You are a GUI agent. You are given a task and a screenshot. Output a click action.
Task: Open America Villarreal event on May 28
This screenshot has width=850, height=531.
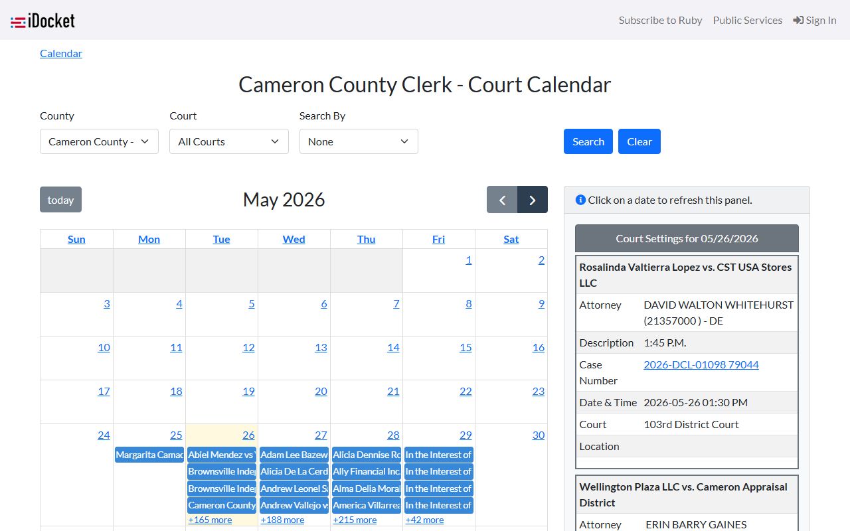(x=367, y=505)
